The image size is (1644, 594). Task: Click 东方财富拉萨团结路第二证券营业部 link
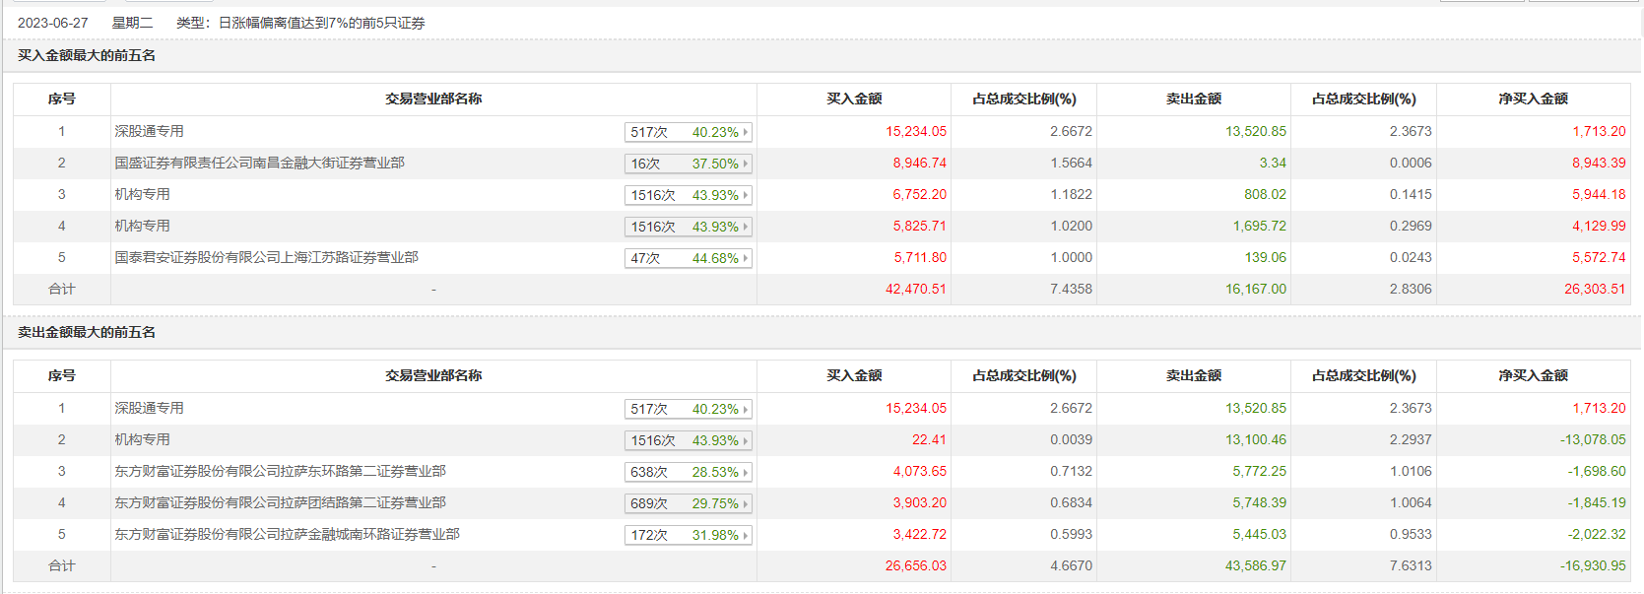coord(280,502)
